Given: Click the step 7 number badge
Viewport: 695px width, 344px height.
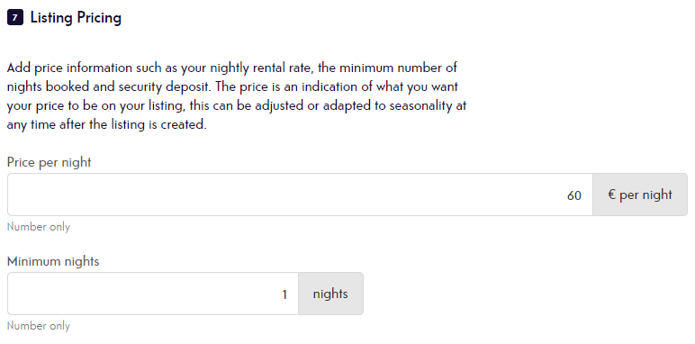Looking at the screenshot, I should (15, 18).
